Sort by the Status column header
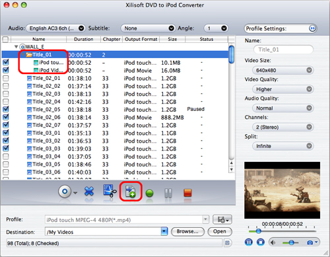330x257 pixels. 207,39
